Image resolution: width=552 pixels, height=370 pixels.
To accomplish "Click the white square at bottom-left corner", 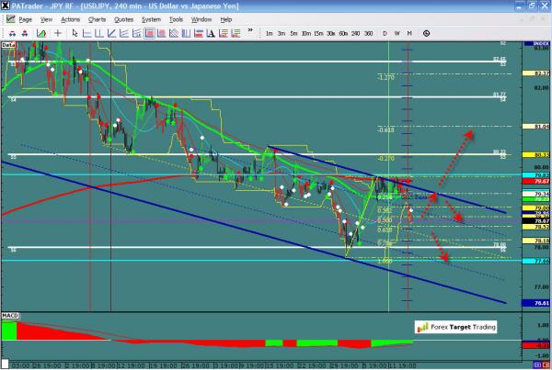I will 5,364.
